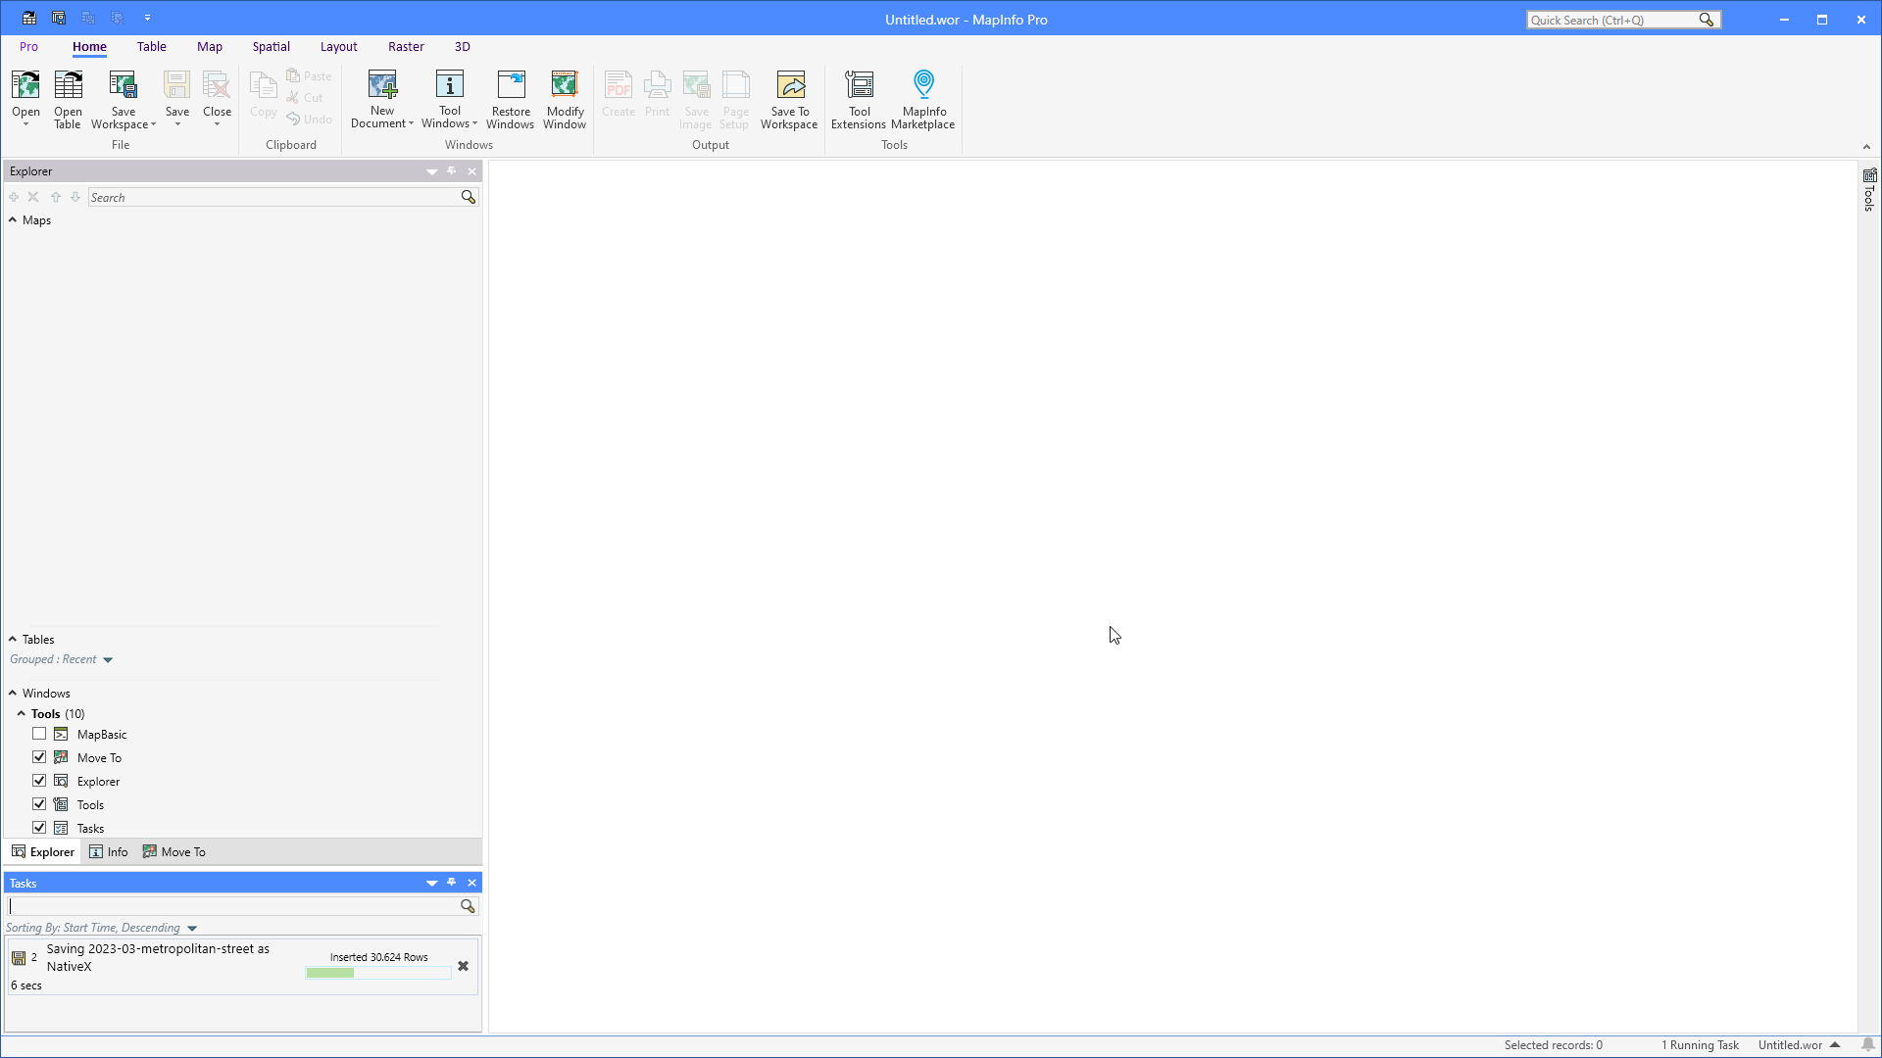Viewport: 1882px width, 1058px height.
Task: Uncheck the Explorer window checkbox
Action: coord(39,781)
